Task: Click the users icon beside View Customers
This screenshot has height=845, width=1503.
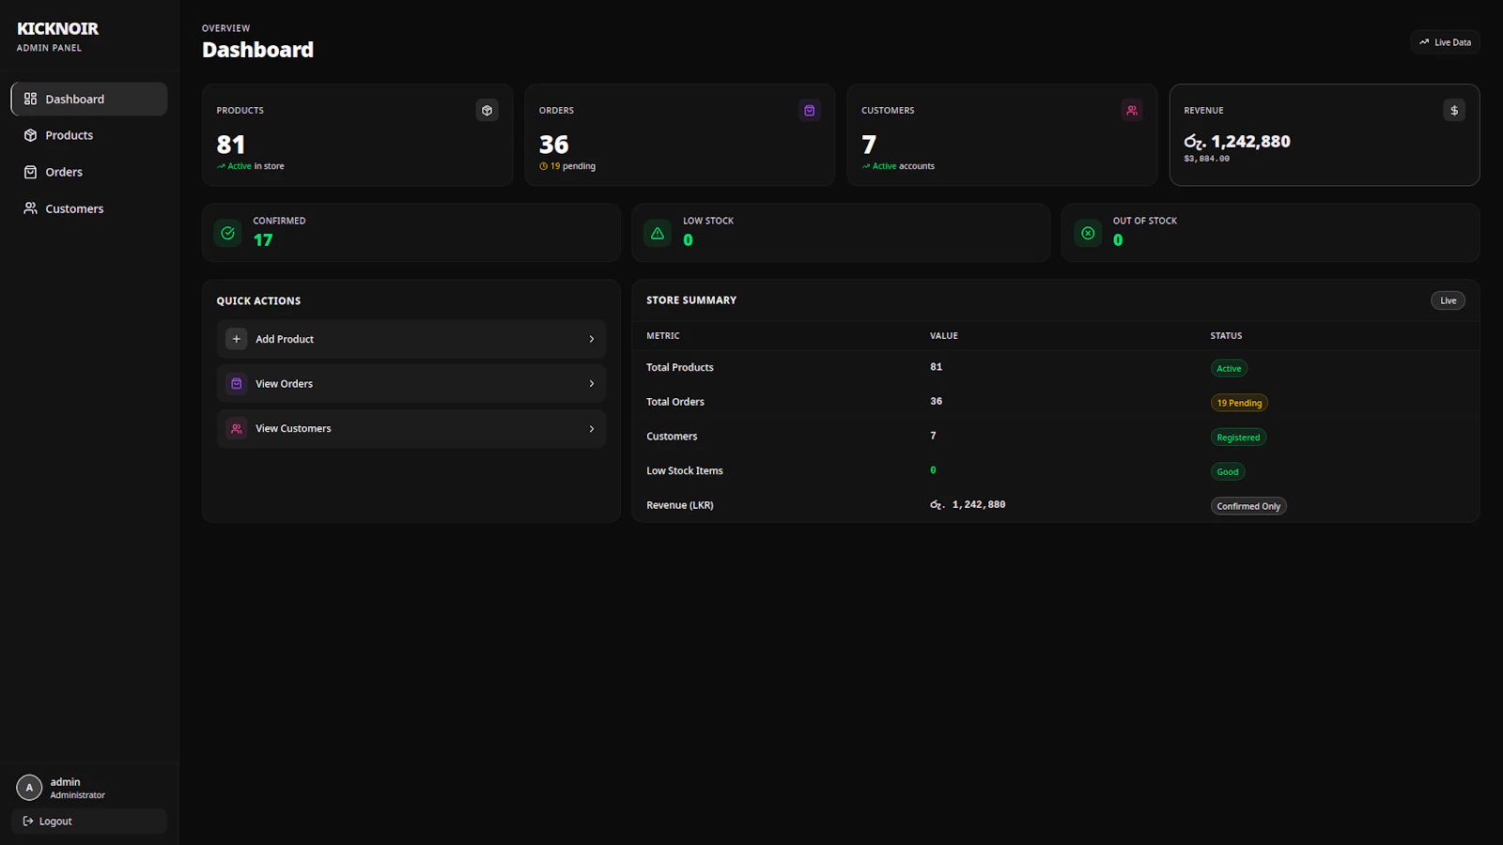Action: pos(237,429)
